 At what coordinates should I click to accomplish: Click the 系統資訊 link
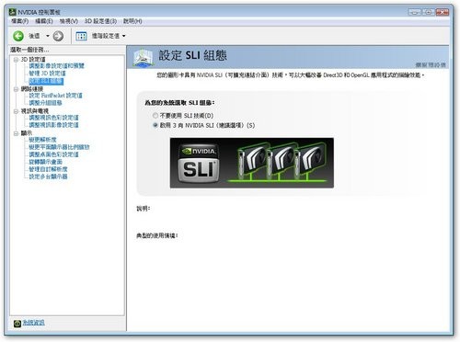(x=34, y=323)
